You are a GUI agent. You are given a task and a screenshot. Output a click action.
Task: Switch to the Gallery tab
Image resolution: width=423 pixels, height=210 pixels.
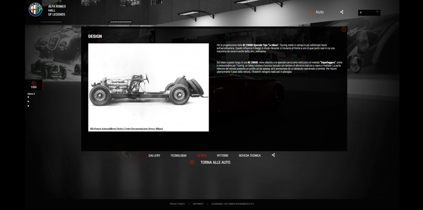point(154,156)
